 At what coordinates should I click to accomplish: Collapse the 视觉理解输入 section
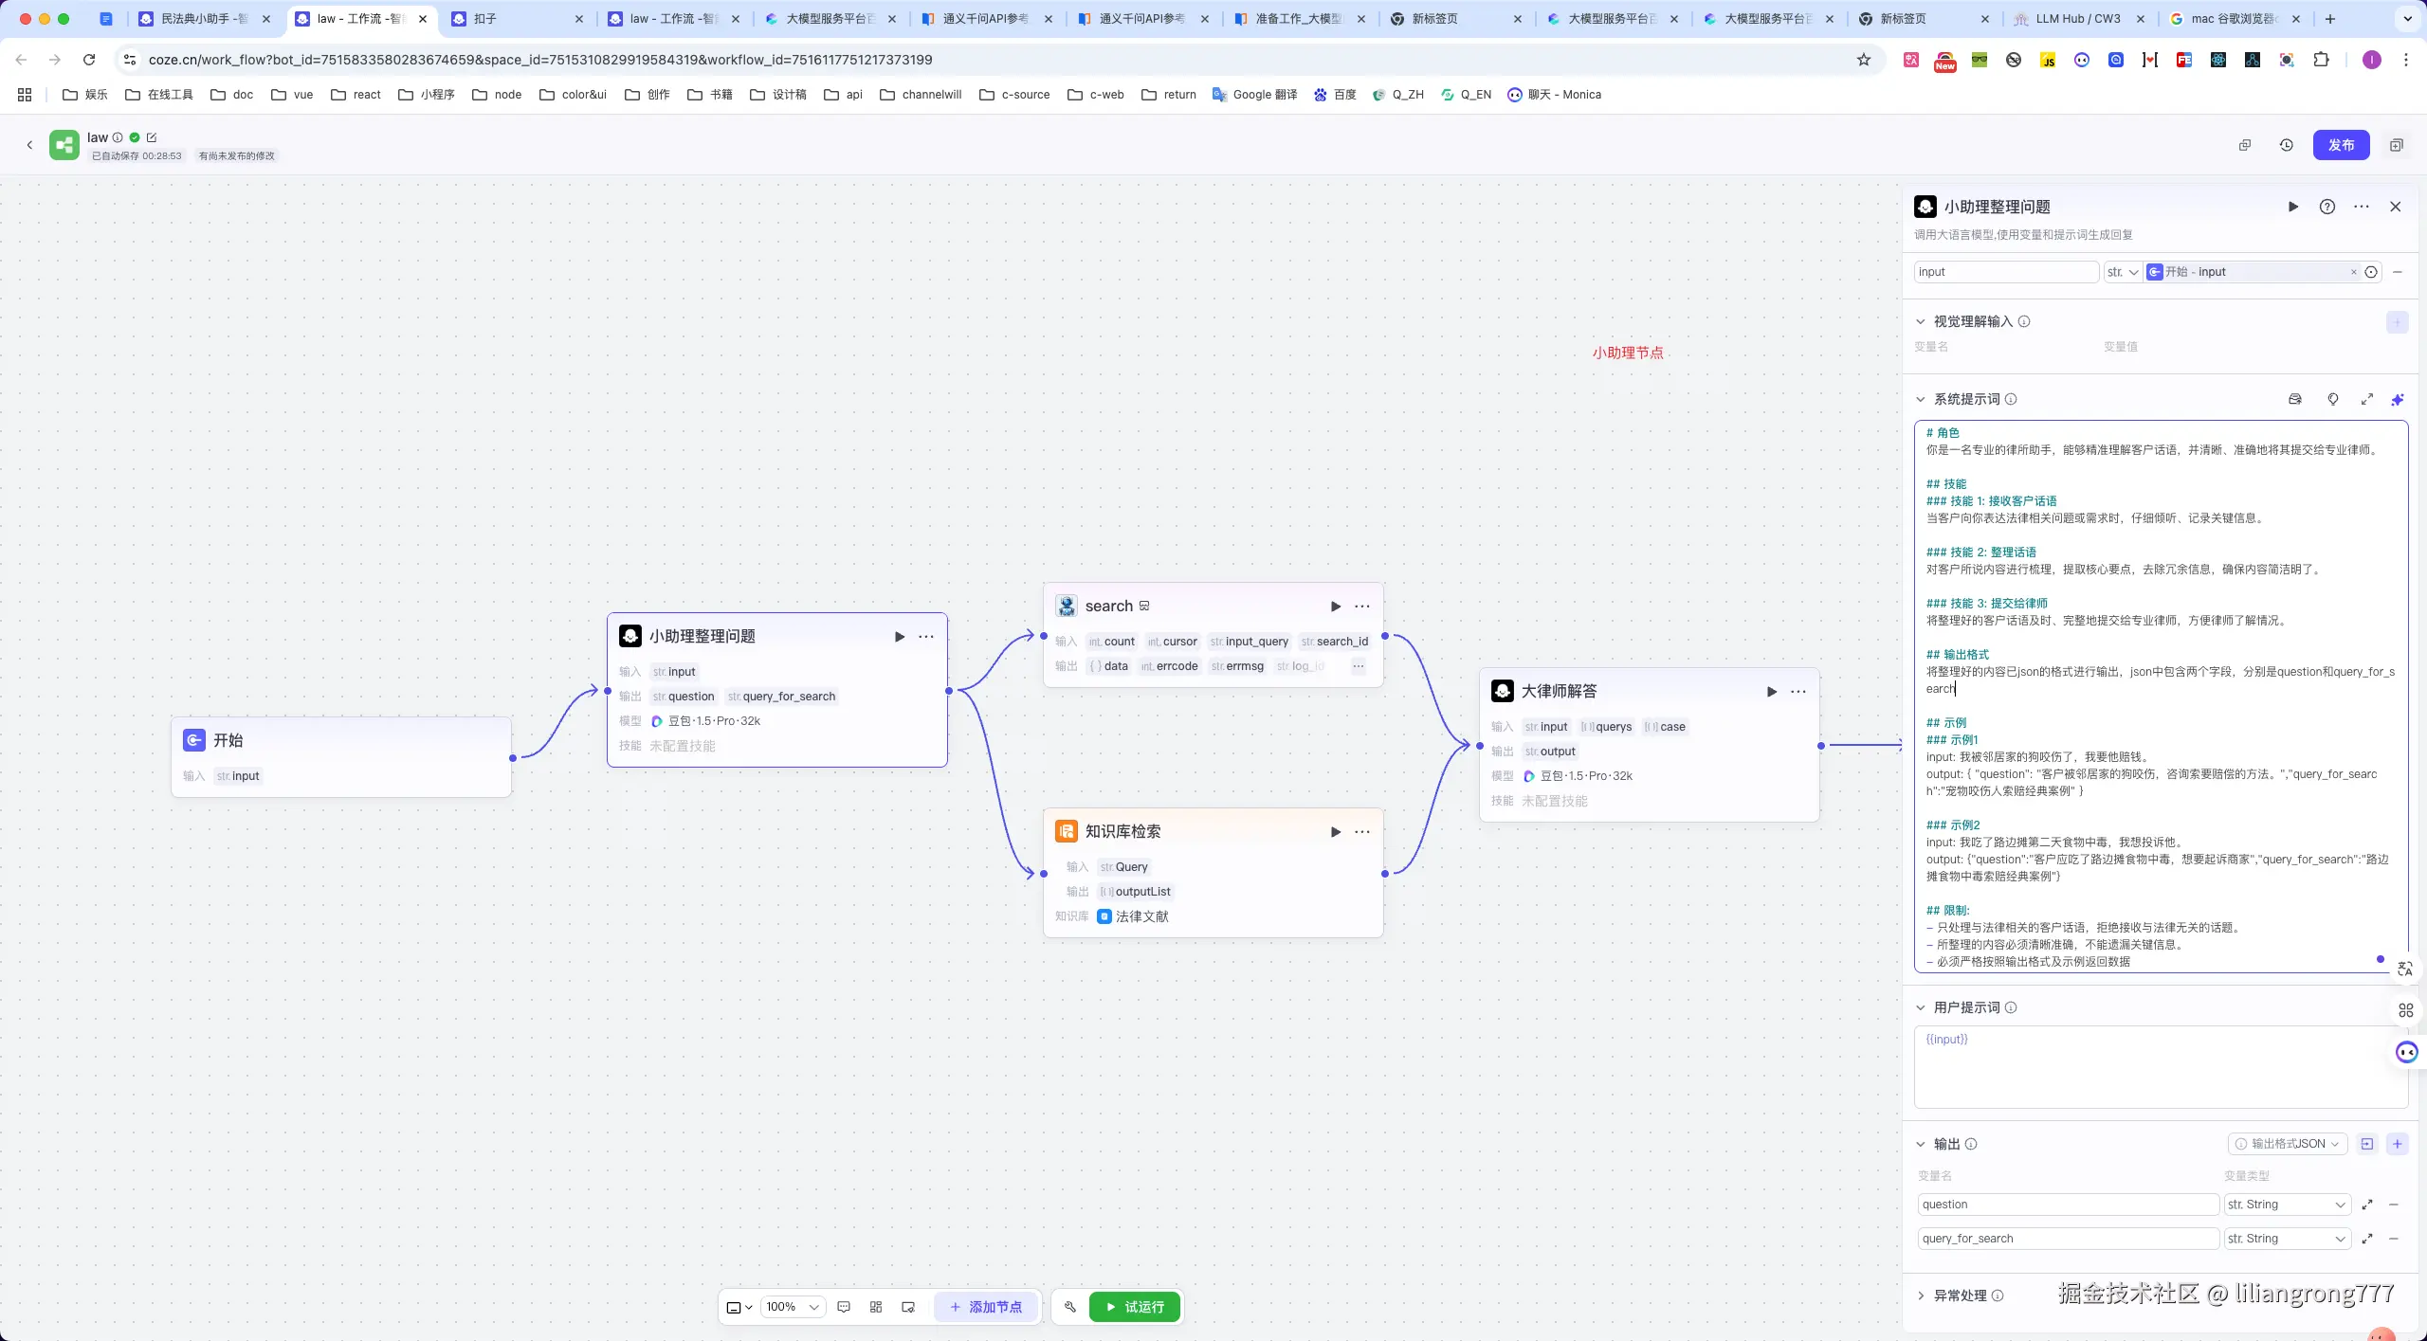(x=1921, y=321)
